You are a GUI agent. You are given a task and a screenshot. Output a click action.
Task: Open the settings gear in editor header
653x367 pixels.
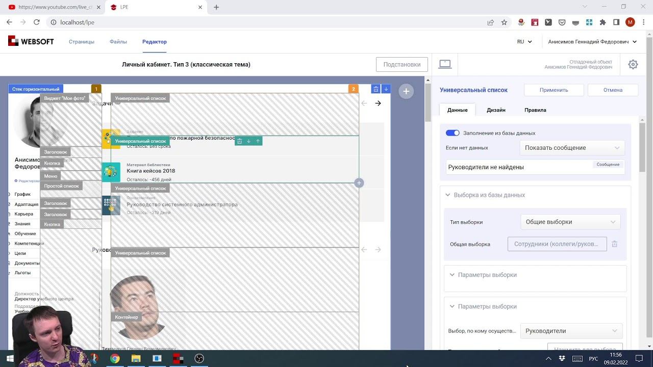click(633, 64)
